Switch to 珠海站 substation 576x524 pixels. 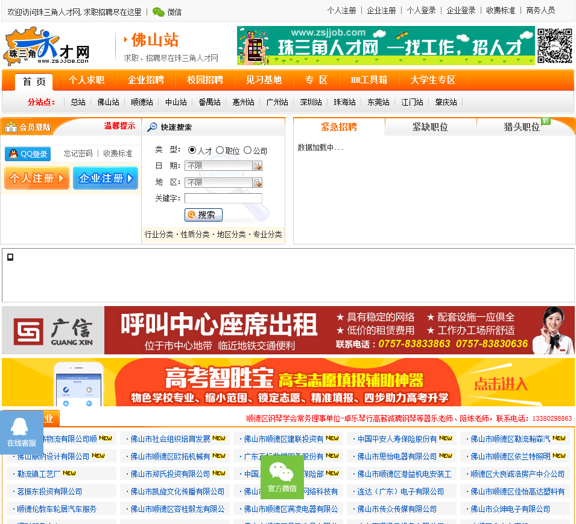coord(345,102)
